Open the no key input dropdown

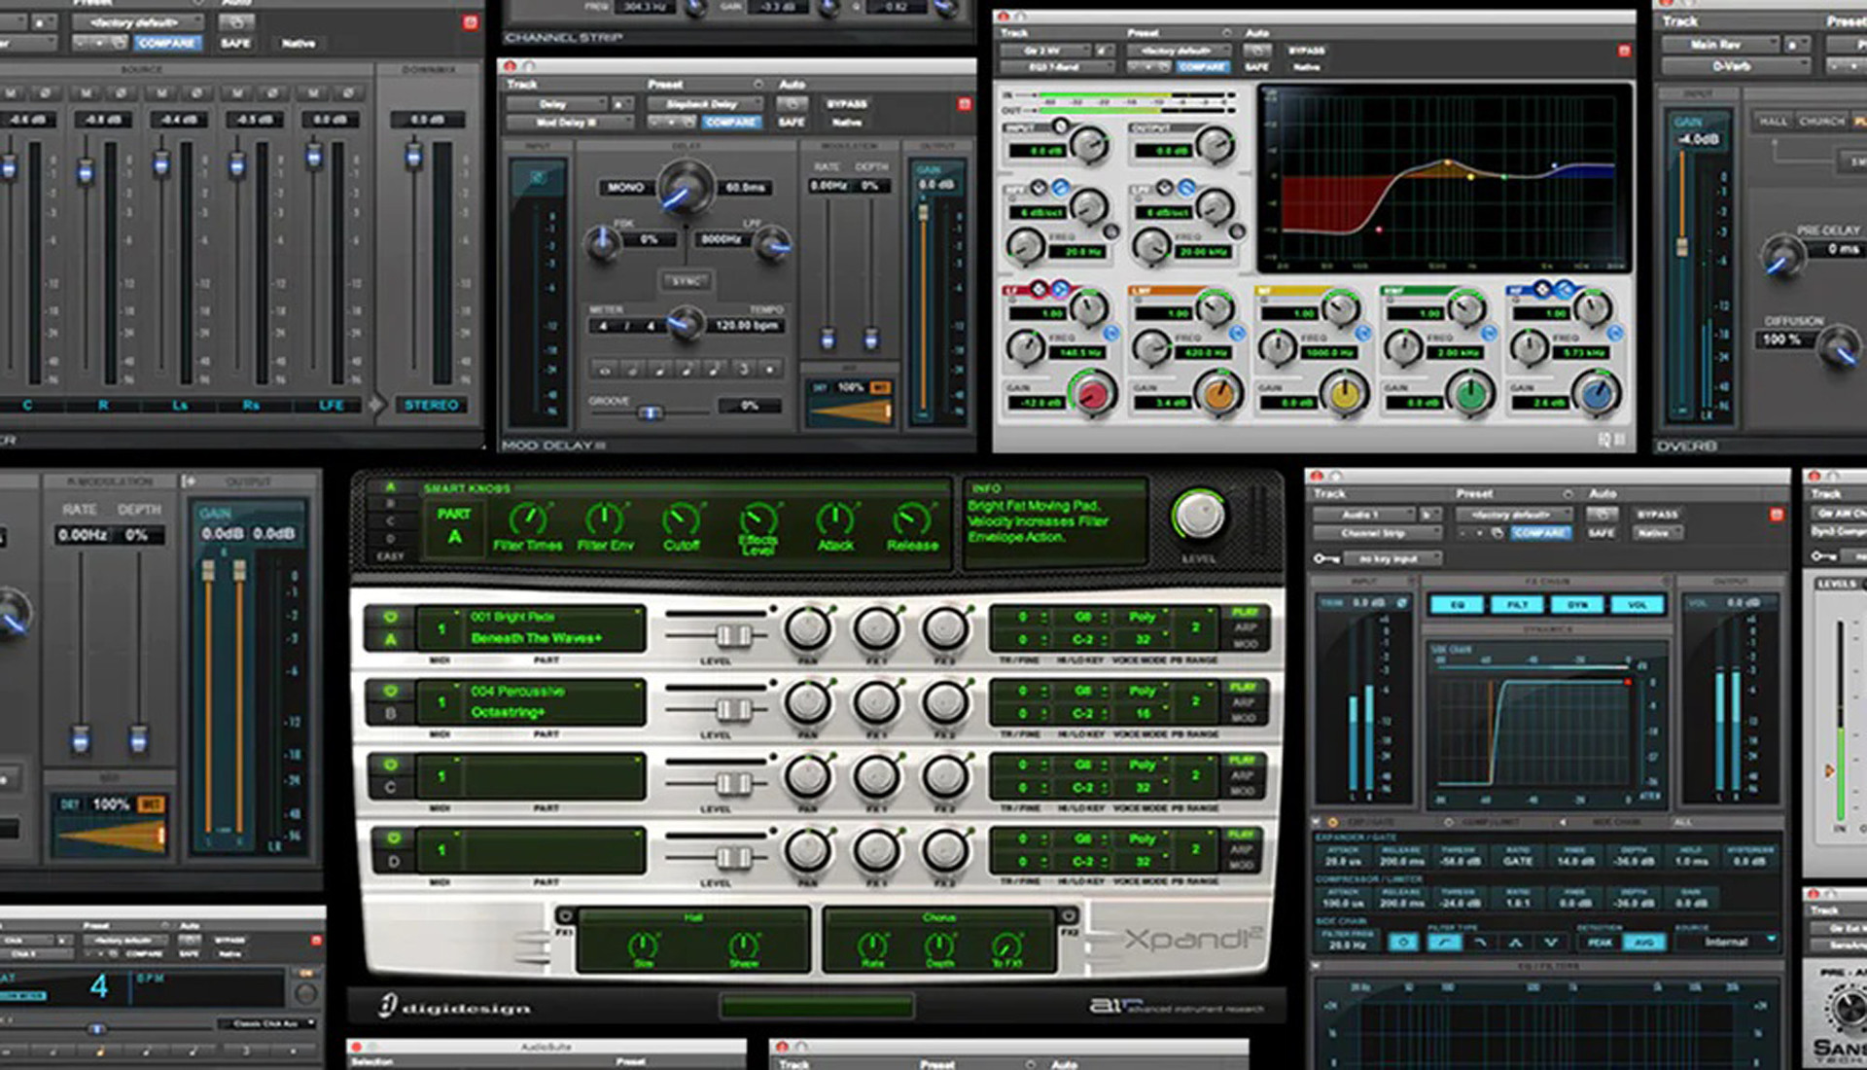pos(1391,558)
